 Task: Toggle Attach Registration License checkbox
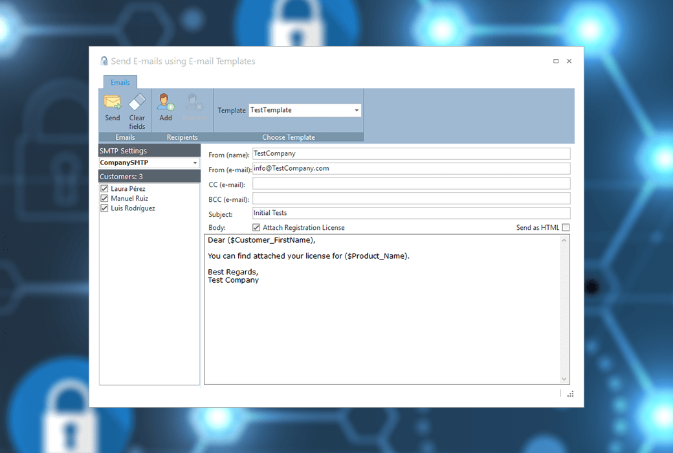(x=256, y=228)
